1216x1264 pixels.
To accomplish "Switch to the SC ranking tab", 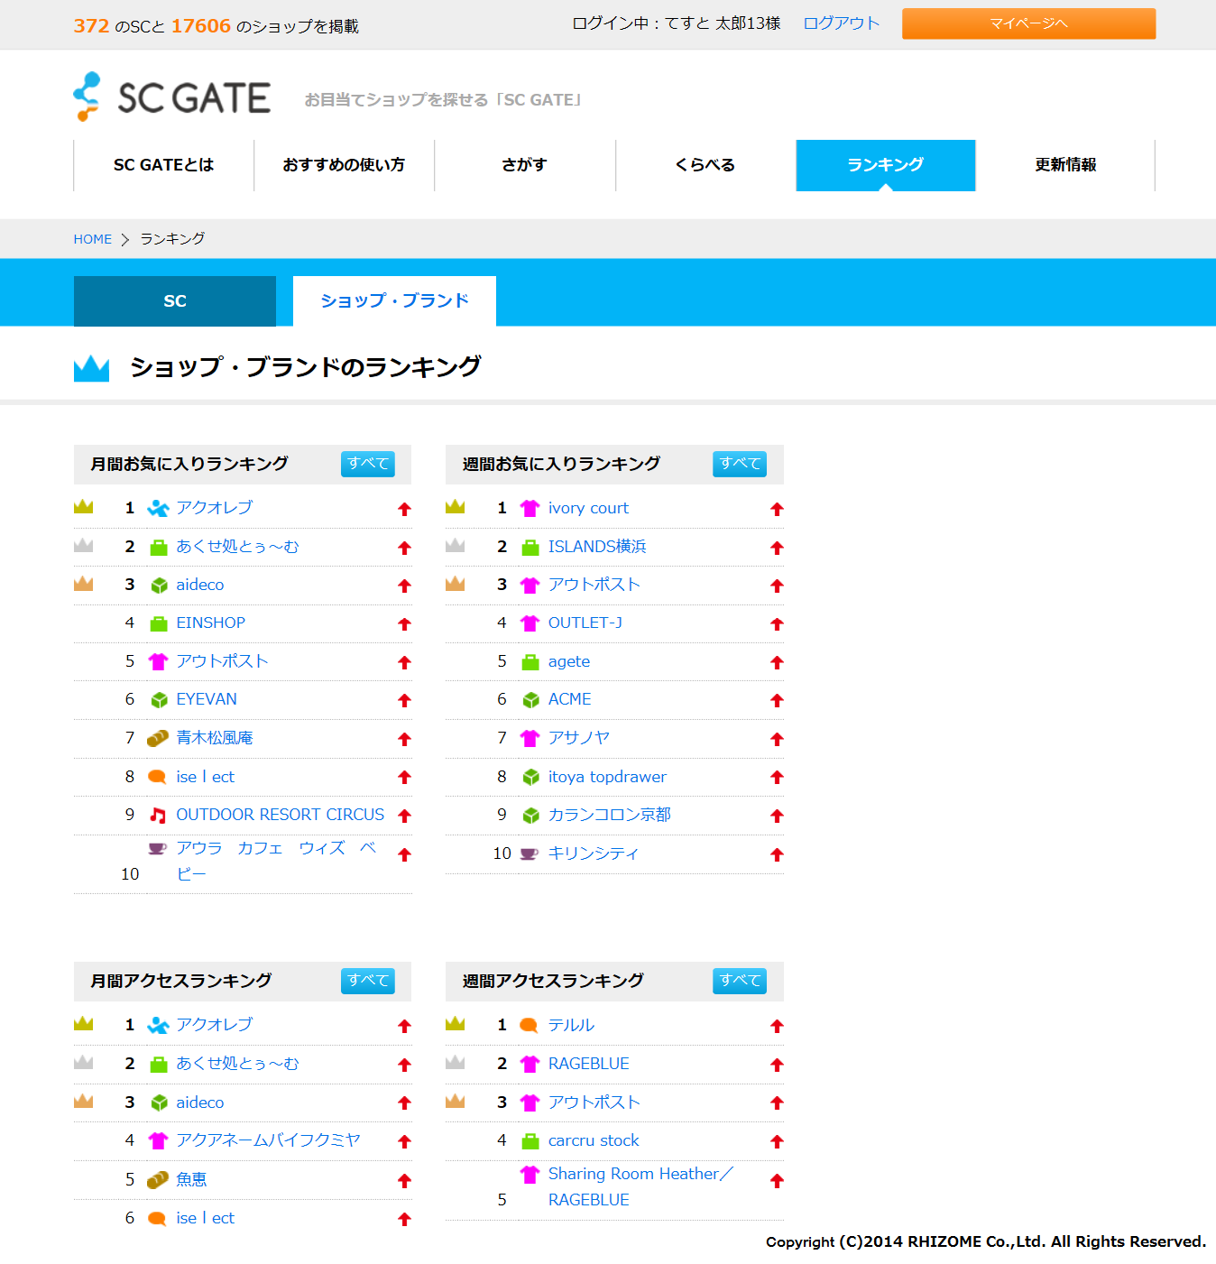I will click(175, 301).
